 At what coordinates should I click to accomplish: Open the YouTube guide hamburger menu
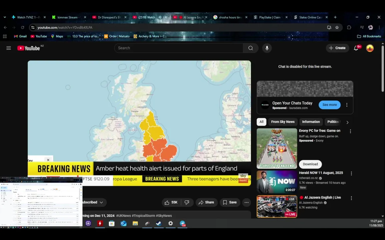coord(9,48)
